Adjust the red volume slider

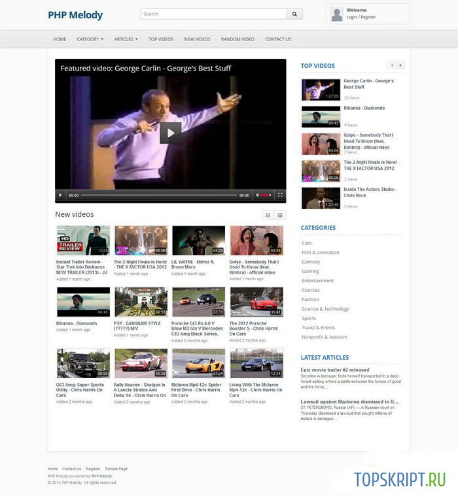coord(266,195)
